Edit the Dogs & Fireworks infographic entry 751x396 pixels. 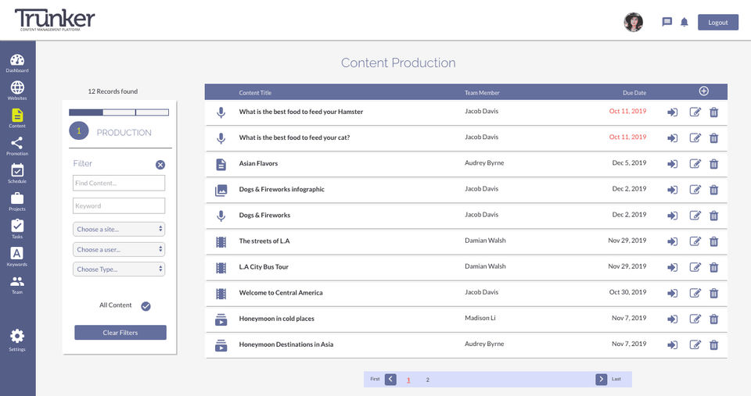695,189
